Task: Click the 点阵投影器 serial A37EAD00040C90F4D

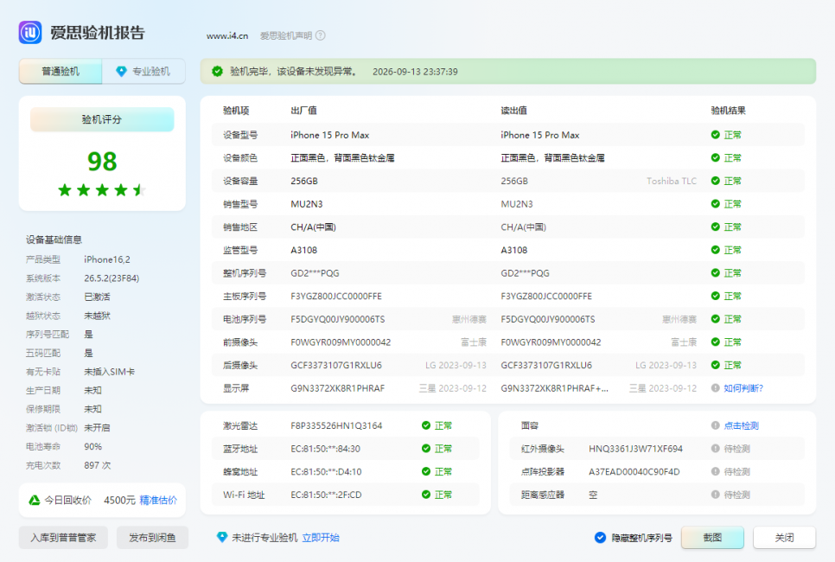Action: click(634, 472)
